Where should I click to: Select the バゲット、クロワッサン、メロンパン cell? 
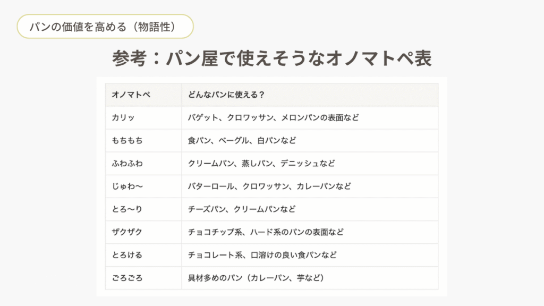(x=273, y=117)
